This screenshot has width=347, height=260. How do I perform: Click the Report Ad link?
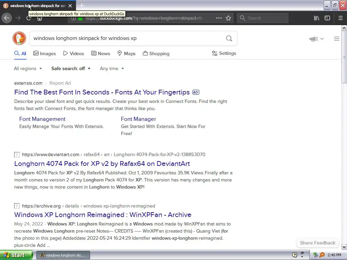[60, 83]
